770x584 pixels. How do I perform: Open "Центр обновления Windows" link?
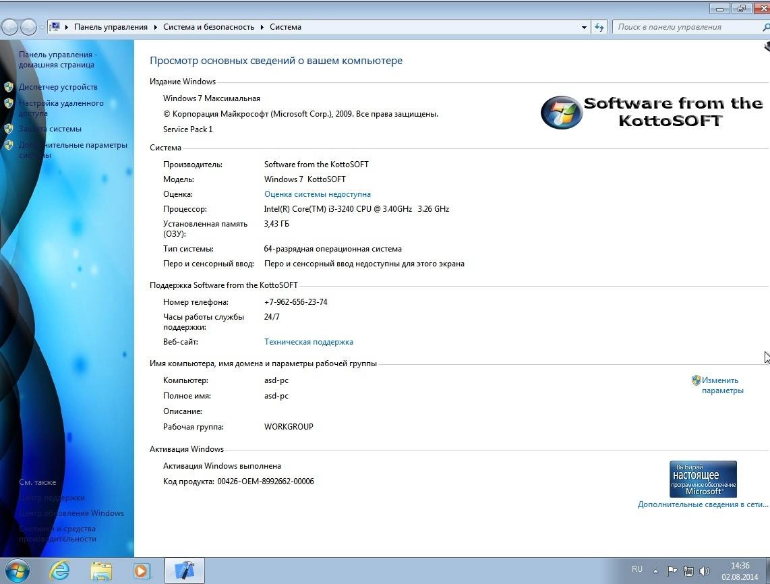71,513
